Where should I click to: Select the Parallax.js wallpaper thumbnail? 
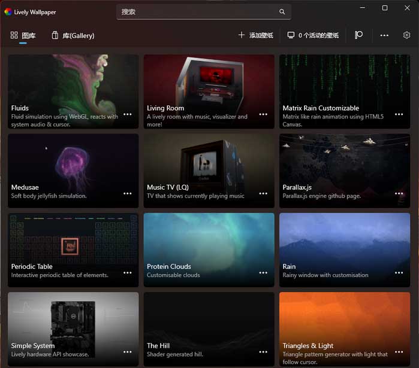[345, 171]
